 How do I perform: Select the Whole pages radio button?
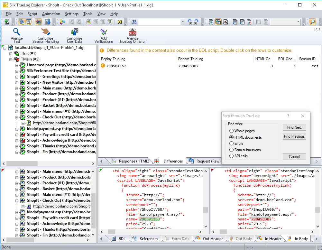(232, 131)
